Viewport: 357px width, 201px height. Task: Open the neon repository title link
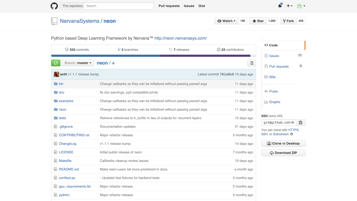[110, 21]
